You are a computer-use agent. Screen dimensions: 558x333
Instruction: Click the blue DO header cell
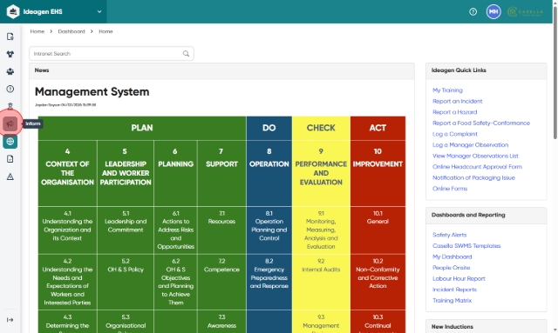[269, 128]
